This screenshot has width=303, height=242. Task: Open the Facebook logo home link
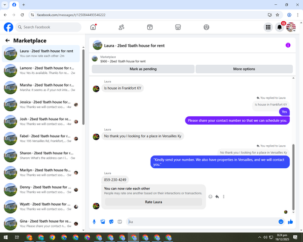tap(8, 27)
